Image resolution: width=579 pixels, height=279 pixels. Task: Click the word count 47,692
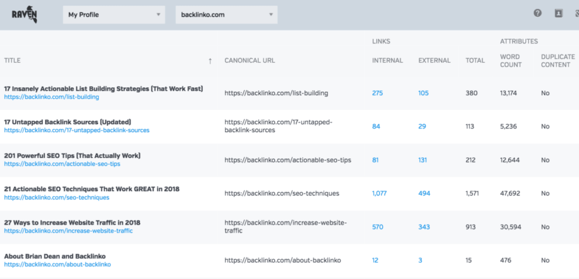tap(510, 193)
